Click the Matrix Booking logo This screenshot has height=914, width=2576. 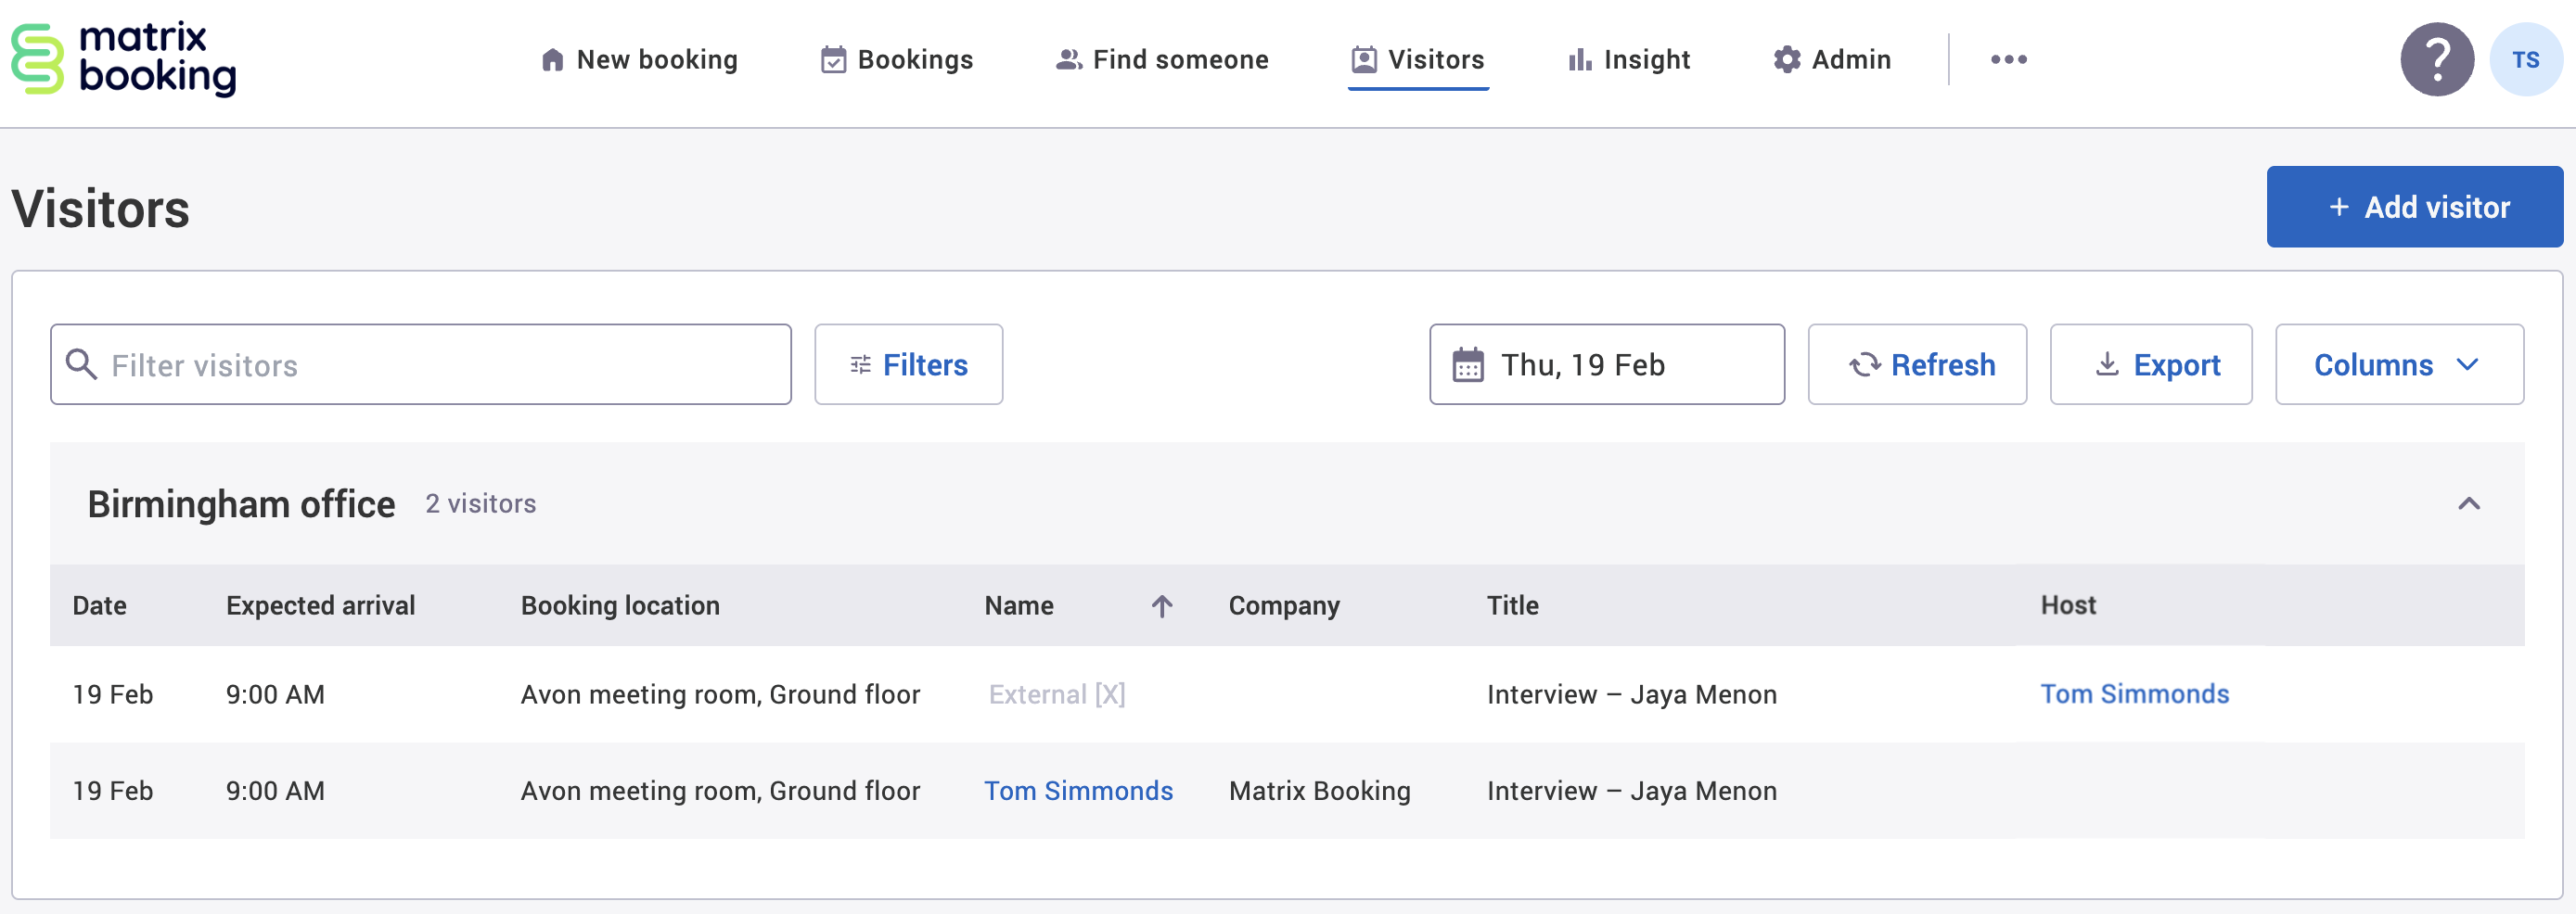coord(124,60)
